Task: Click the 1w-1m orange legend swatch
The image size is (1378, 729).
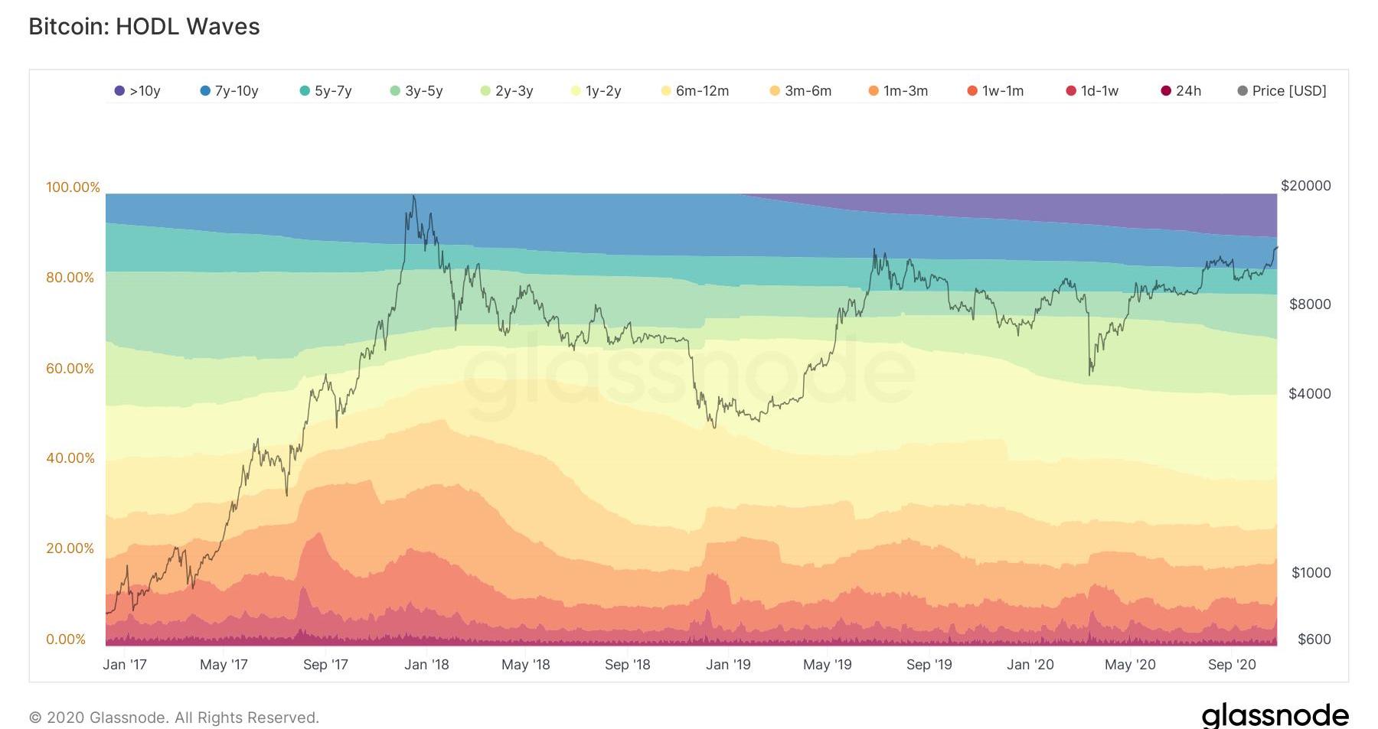Action: point(972,91)
